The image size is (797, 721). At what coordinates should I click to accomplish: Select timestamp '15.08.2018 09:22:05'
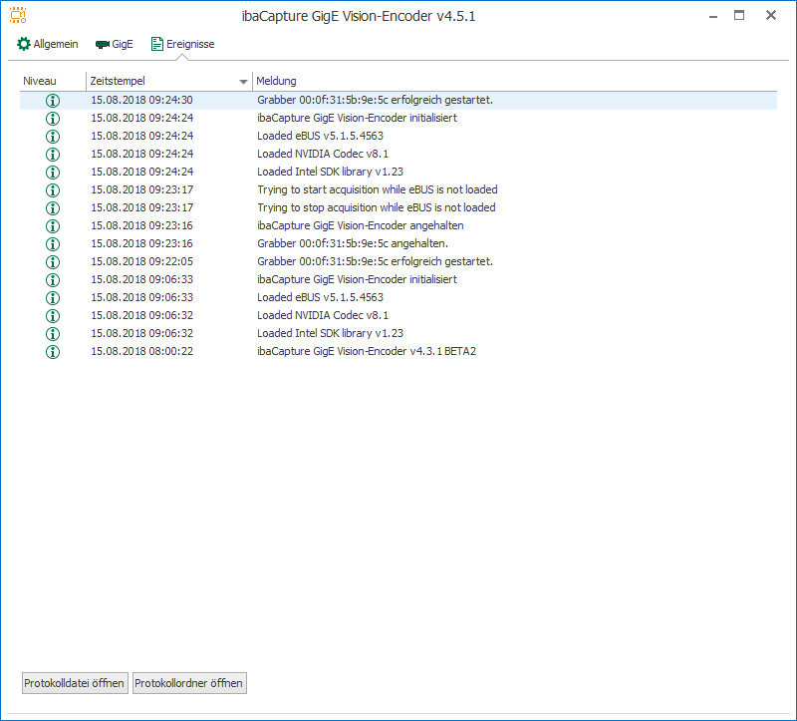click(141, 261)
